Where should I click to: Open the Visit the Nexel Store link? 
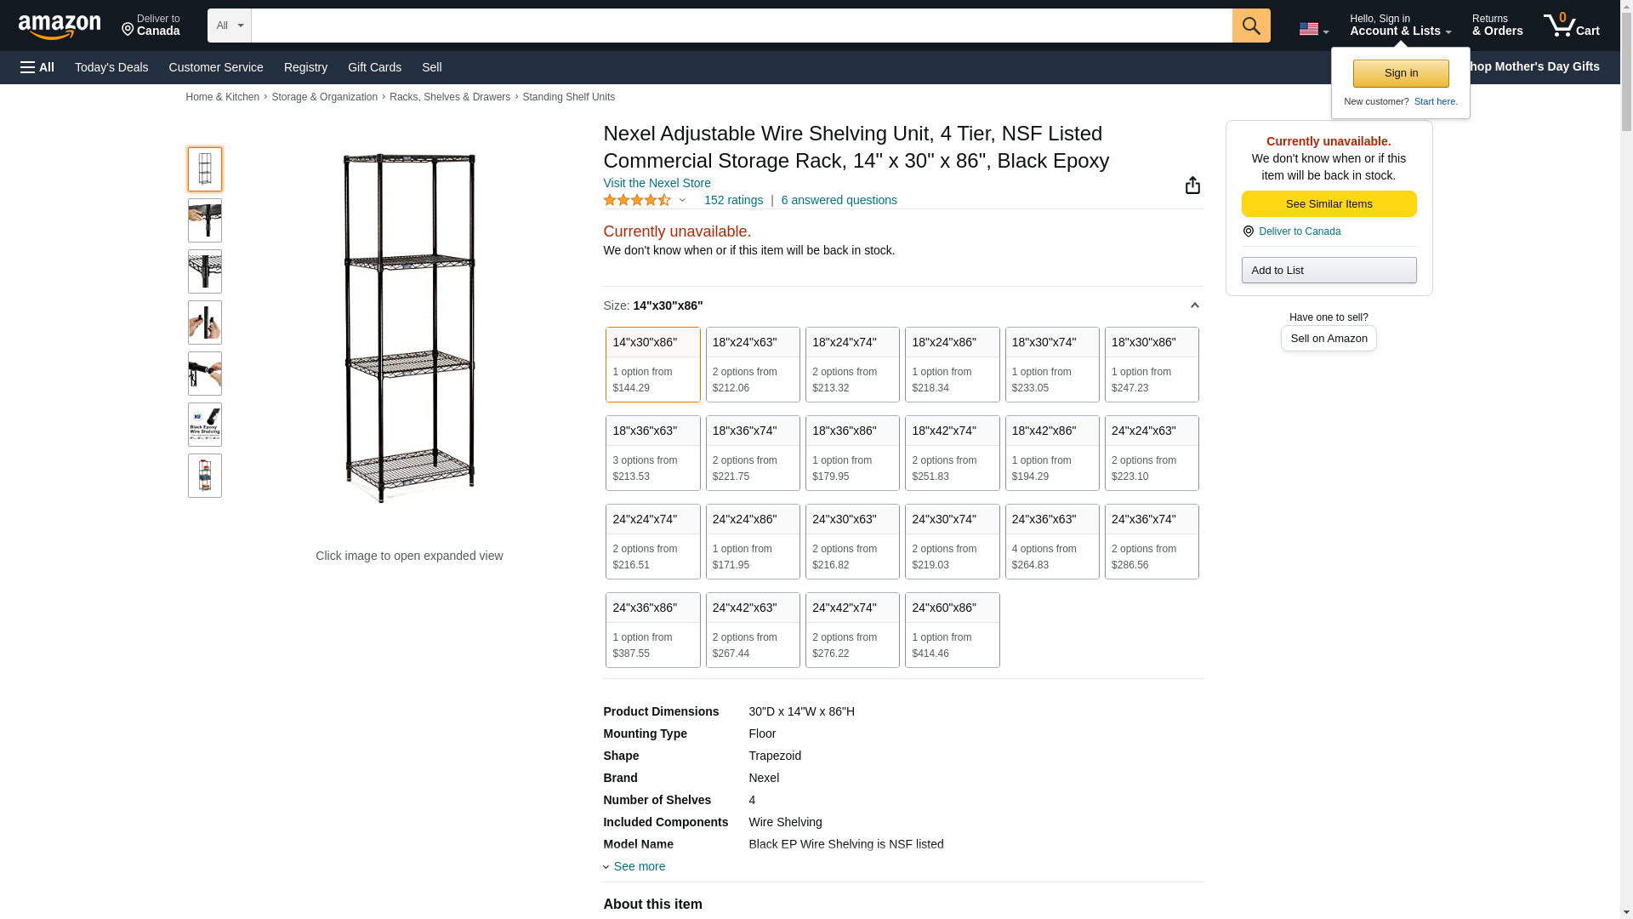tap(657, 183)
